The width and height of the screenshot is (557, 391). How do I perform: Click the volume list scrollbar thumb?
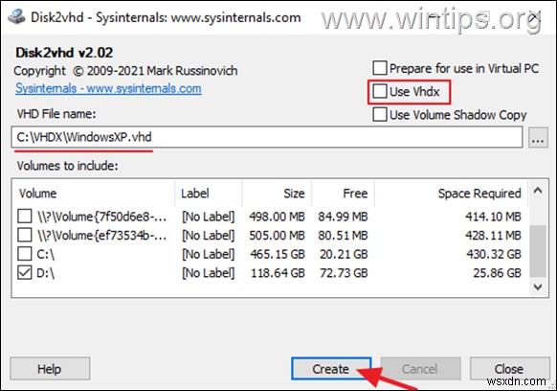coord(538,251)
